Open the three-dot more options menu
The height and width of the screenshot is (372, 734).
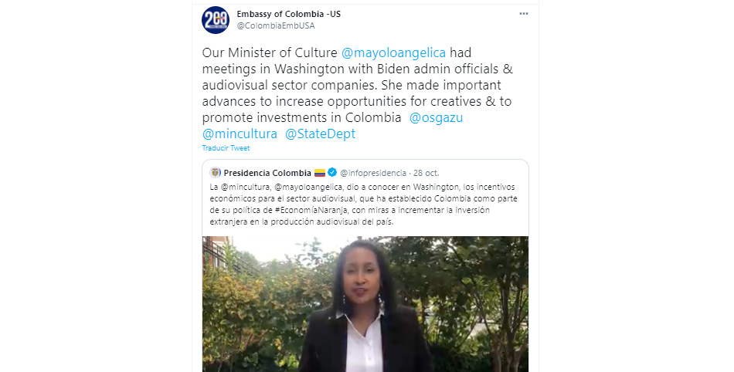(524, 14)
